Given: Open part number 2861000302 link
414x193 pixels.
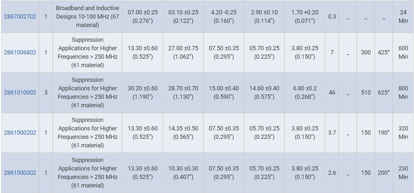Looking at the screenshot, I should tap(20, 173).
